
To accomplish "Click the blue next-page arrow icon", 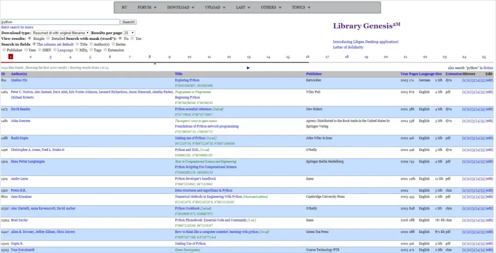I will coord(248,67).
